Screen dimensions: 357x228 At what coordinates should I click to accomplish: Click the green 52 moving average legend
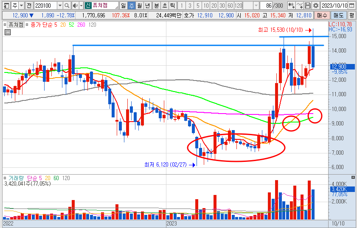[x=71, y=25]
